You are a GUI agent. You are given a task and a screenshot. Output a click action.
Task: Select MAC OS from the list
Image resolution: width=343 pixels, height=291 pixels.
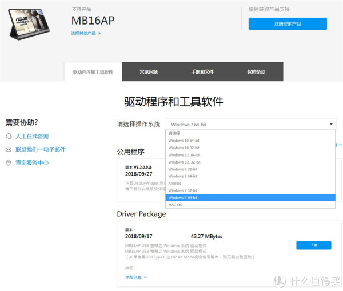pos(250,205)
